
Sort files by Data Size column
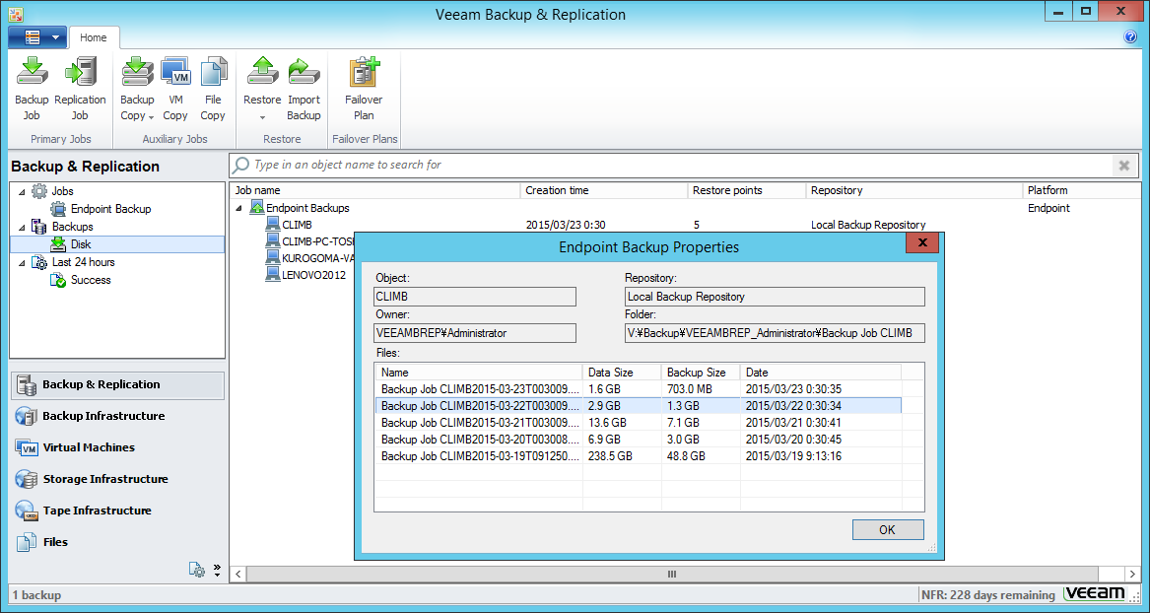622,373
